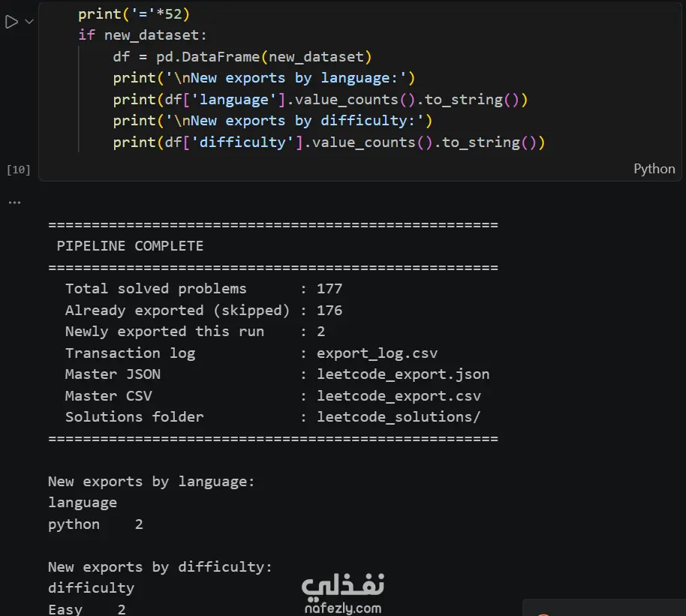
Task: Click the 'New exports by language:' output heading
Action: (152, 482)
